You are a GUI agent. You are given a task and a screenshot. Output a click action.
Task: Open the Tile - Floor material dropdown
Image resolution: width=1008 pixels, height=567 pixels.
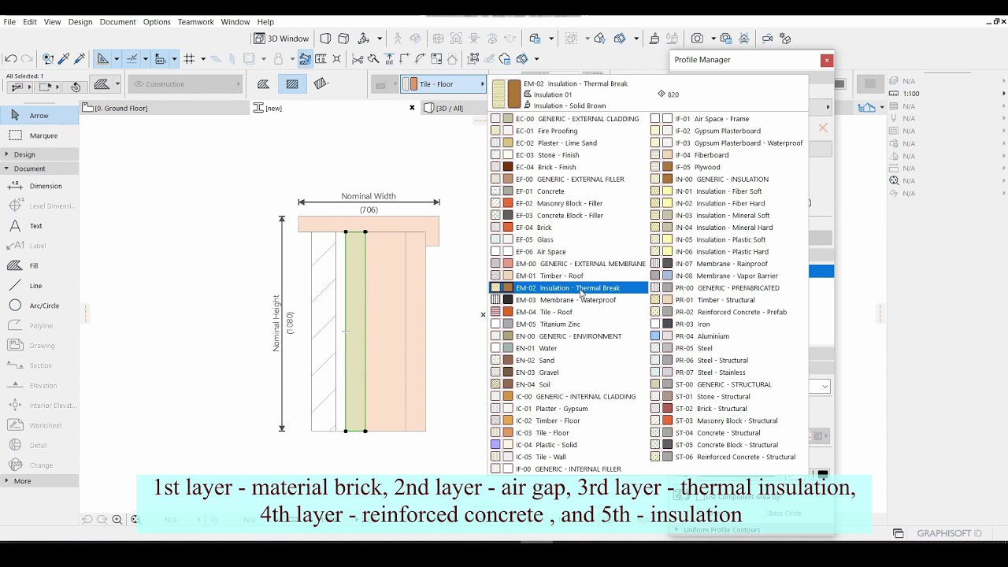click(444, 84)
